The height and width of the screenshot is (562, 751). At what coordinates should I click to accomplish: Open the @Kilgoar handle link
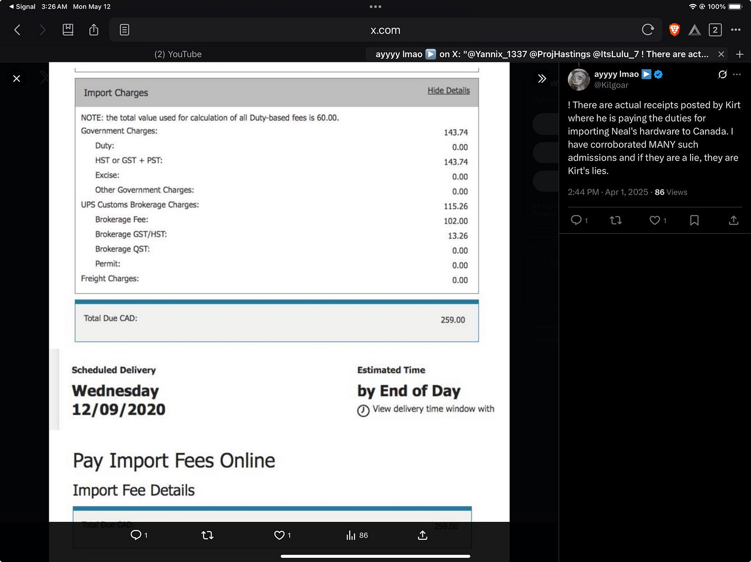point(611,85)
